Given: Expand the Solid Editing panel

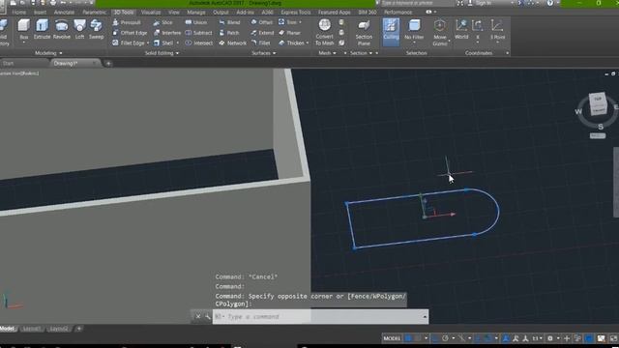Looking at the screenshot, I should tap(162, 53).
